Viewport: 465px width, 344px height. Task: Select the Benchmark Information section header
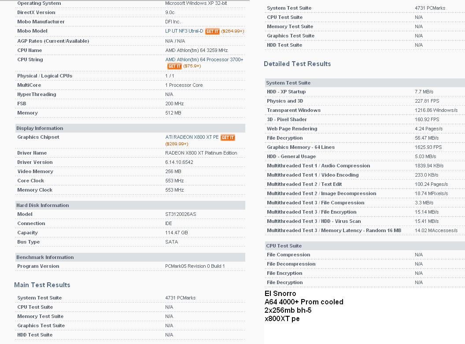coord(130,257)
